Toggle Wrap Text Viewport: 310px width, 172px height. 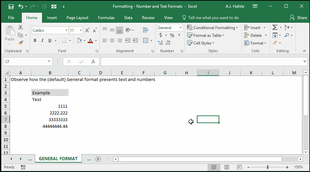(146, 30)
